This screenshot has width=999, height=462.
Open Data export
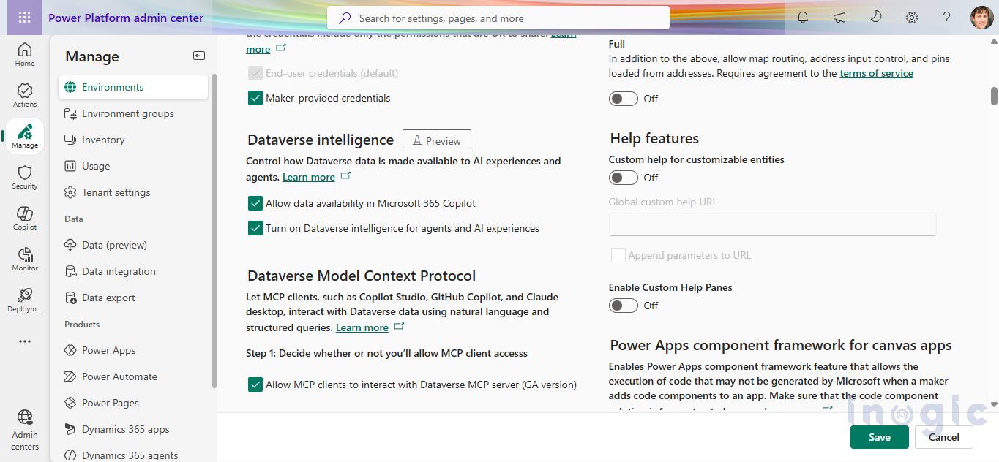[133, 298]
